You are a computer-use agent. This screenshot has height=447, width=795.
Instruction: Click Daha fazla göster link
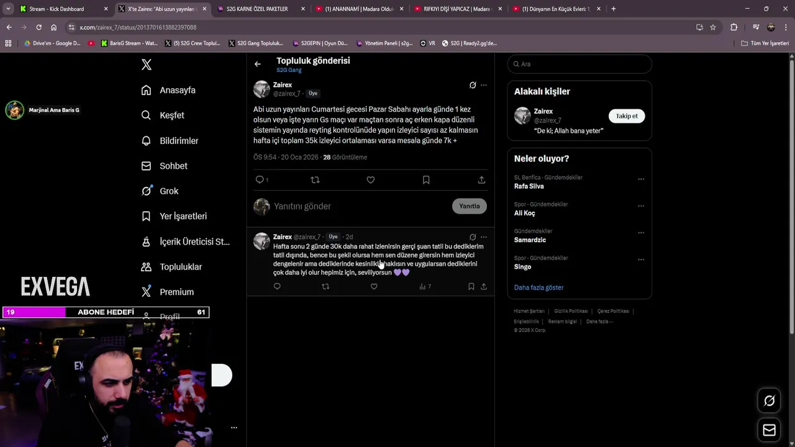click(x=538, y=287)
